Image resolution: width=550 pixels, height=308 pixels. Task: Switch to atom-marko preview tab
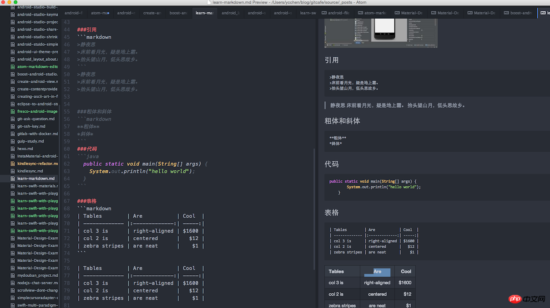click(x=373, y=13)
